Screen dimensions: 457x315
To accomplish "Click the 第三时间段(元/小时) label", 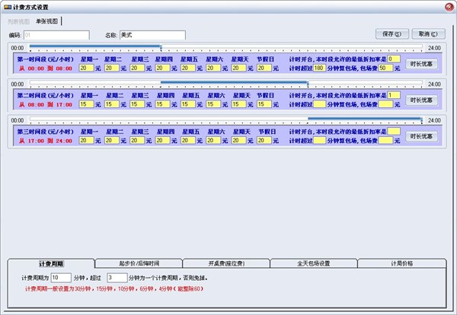I will tap(45, 132).
